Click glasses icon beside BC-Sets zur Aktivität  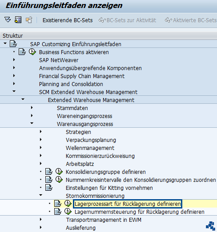tap(102, 20)
